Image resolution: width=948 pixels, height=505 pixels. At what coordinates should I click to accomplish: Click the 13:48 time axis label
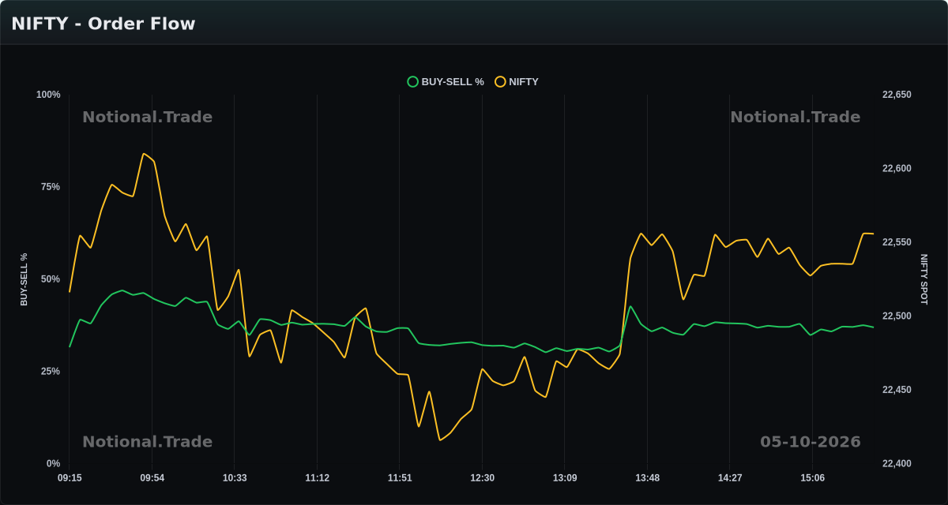point(647,478)
